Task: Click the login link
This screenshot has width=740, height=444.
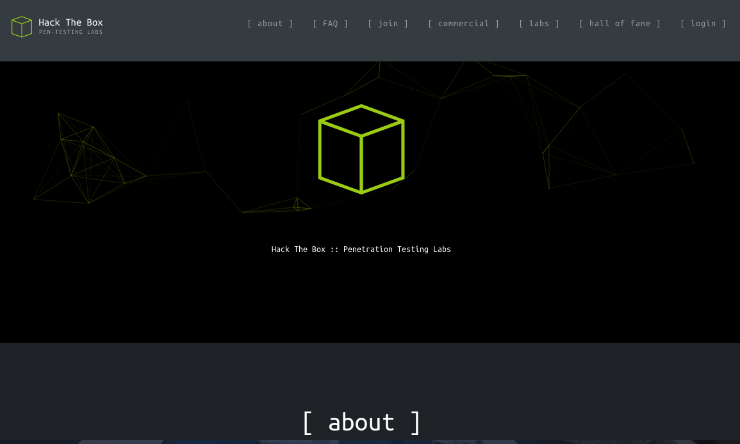Action: coord(703,24)
